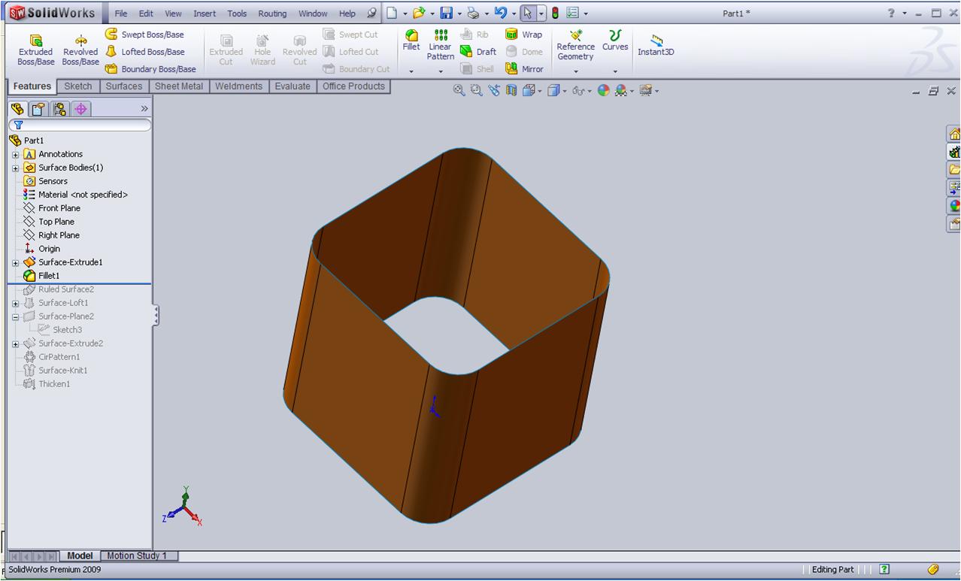Select the Draft tool
The width and height of the screenshot is (961, 581).
click(478, 52)
